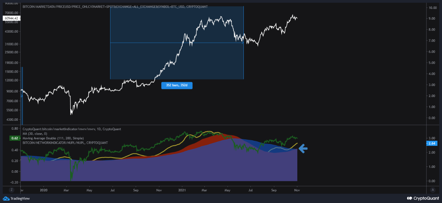
Task: Open timezone settings via the Z button
Action: [12, 190]
